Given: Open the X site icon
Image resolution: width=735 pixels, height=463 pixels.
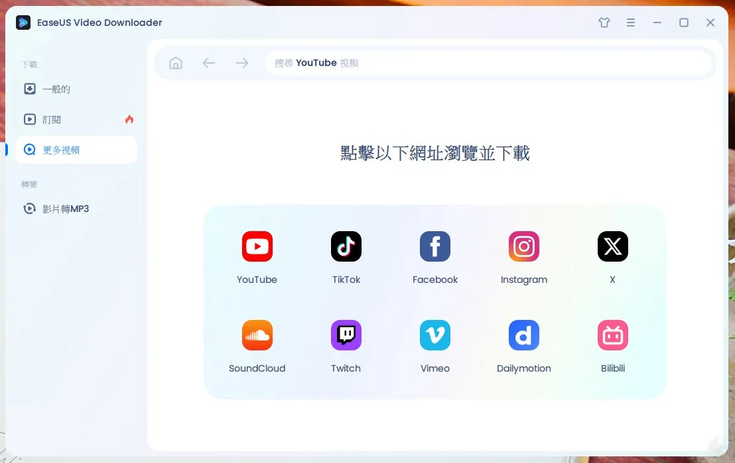Looking at the screenshot, I should pyautogui.click(x=613, y=246).
